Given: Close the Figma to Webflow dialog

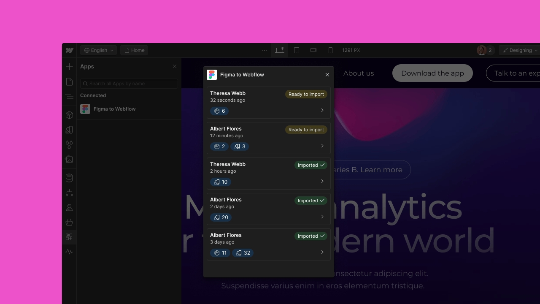Looking at the screenshot, I should pos(327,75).
